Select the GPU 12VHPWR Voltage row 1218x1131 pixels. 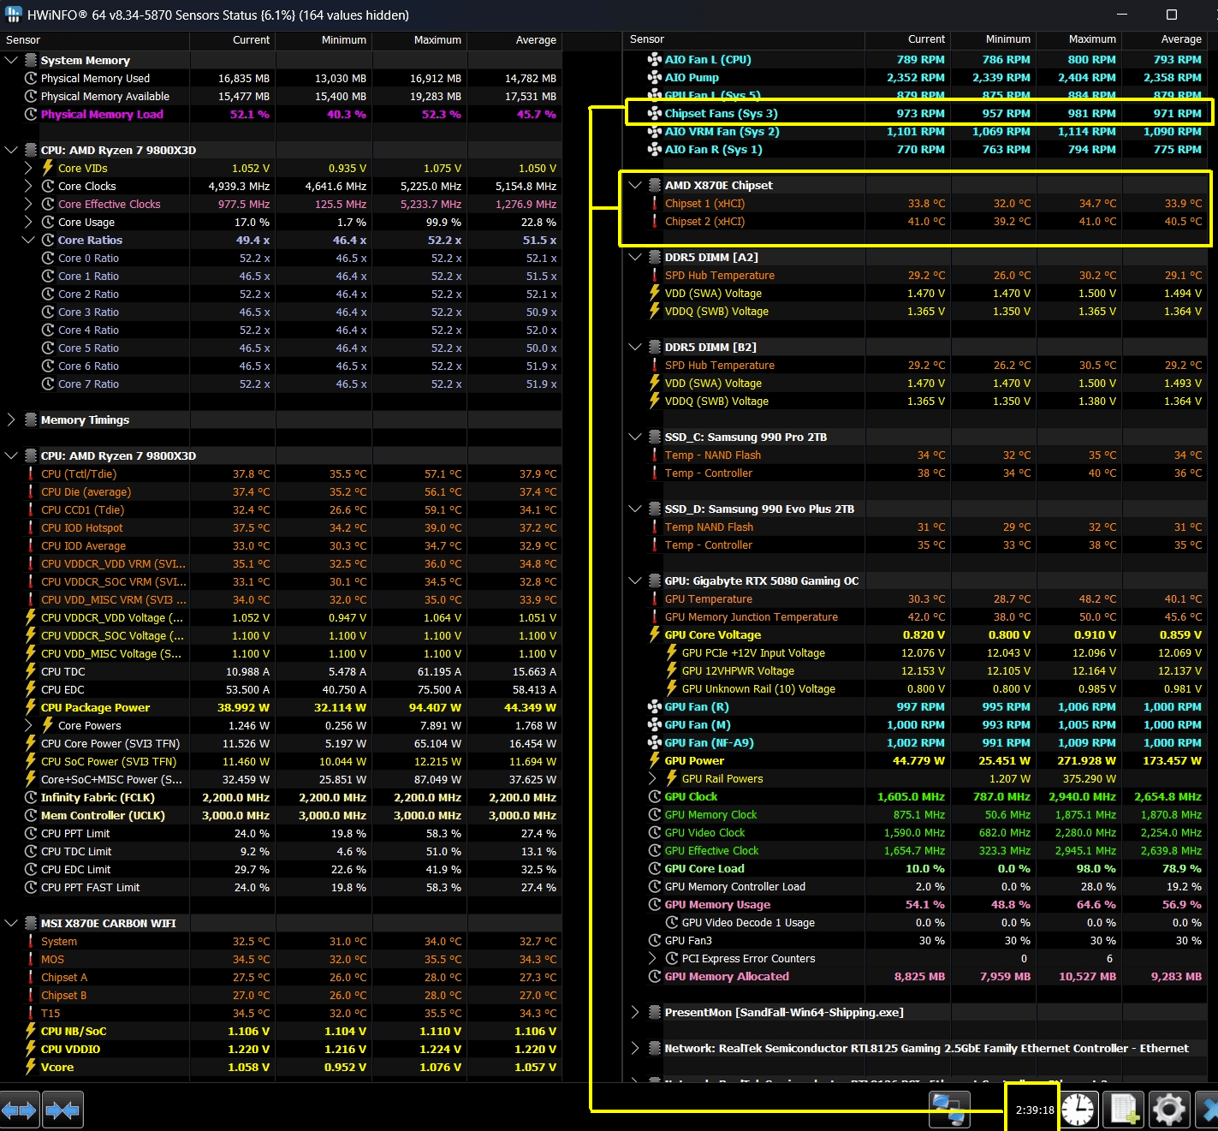click(x=915, y=670)
